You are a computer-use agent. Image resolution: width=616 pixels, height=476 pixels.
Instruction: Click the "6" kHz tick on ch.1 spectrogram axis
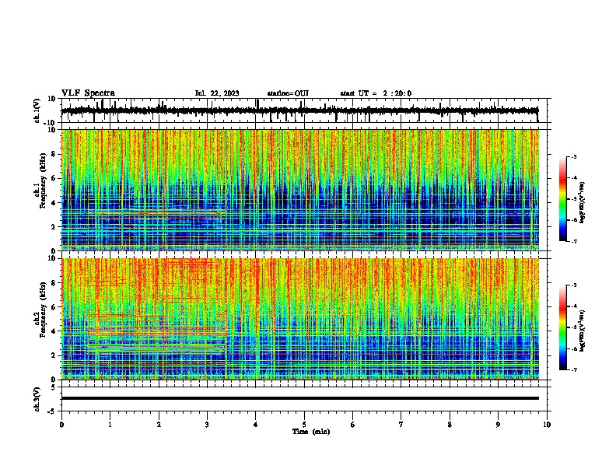54,178
